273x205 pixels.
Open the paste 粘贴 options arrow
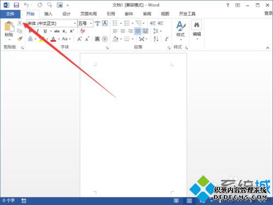tap(9, 40)
